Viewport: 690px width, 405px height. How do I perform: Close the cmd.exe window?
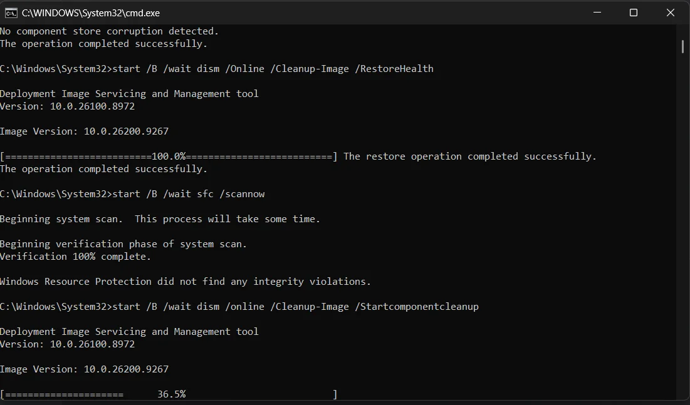(670, 13)
